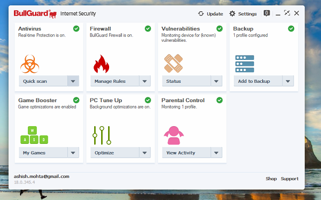Click the Parental Control girl icon
The height and width of the screenshot is (200, 321).
click(x=174, y=135)
